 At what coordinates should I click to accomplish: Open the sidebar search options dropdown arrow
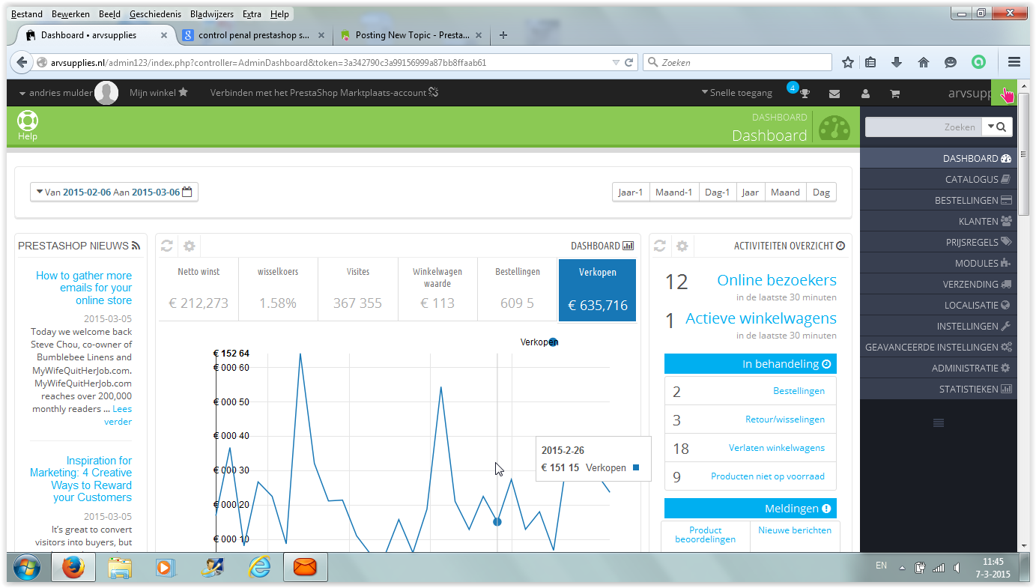coord(991,127)
